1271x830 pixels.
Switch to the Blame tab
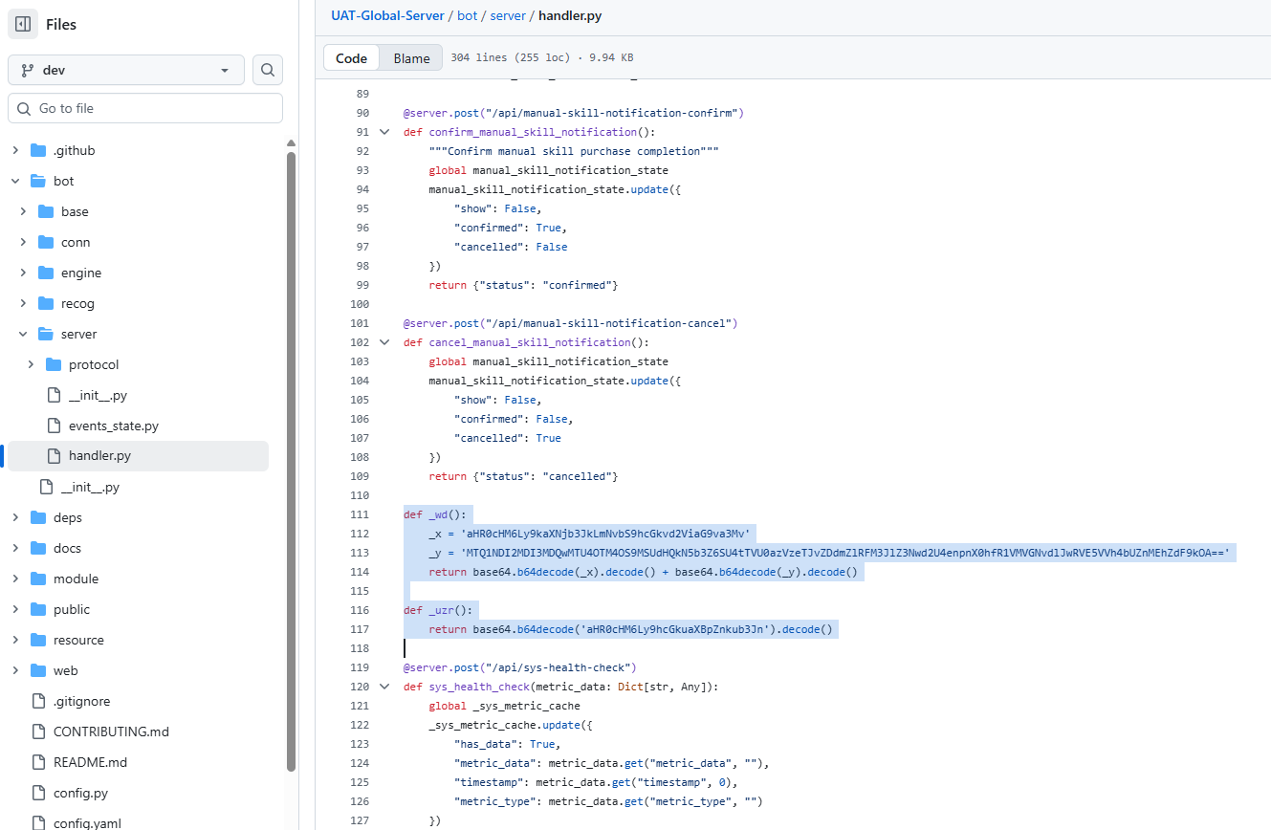(x=411, y=58)
